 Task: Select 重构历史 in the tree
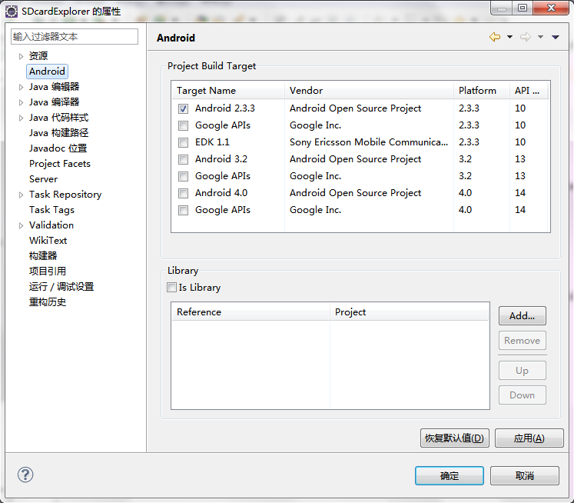(48, 301)
